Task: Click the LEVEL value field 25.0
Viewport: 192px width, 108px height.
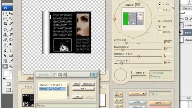Action: 168,42
